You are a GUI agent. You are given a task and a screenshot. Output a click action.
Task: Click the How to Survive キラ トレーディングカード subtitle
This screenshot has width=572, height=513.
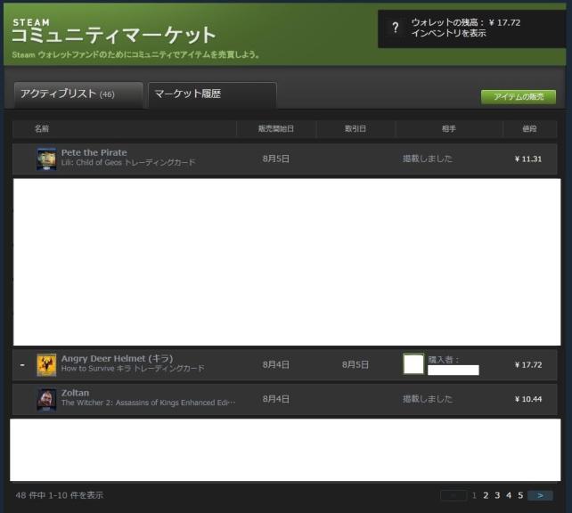coord(133,369)
